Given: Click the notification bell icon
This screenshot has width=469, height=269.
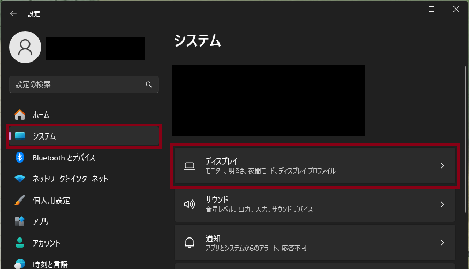Looking at the screenshot, I should pyautogui.click(x=189, y=243).
